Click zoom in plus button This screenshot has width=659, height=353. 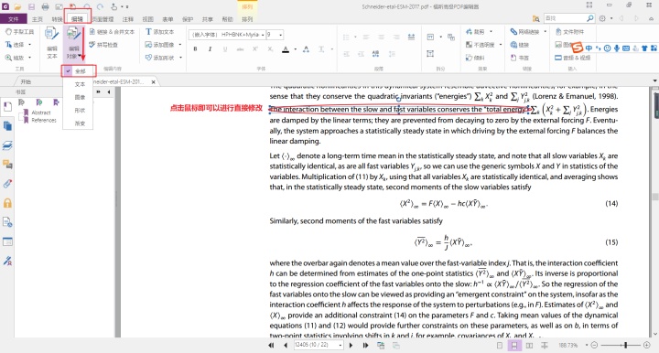pyautogui.click(x=647, y=345)
